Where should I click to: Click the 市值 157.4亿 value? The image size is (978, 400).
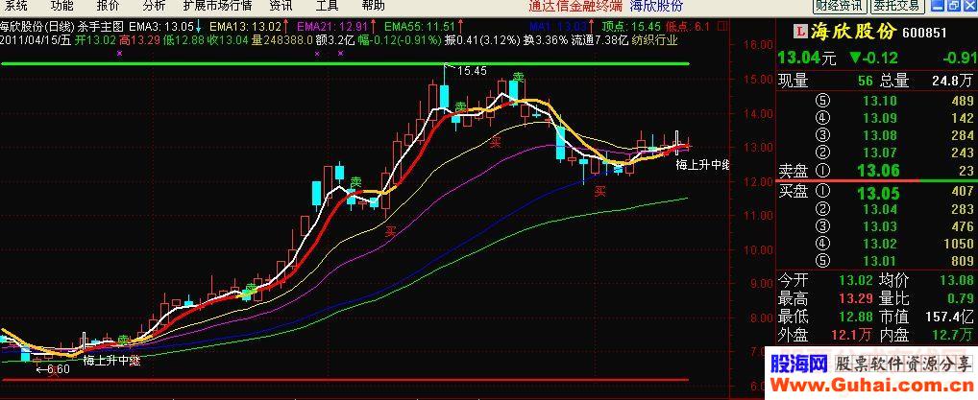click(949, 318)
